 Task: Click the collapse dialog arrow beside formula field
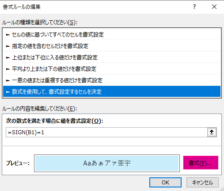pos(212,132)
